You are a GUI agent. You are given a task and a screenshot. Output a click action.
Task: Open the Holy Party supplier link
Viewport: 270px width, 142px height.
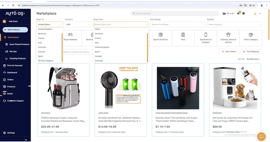(x=46, y=113)
